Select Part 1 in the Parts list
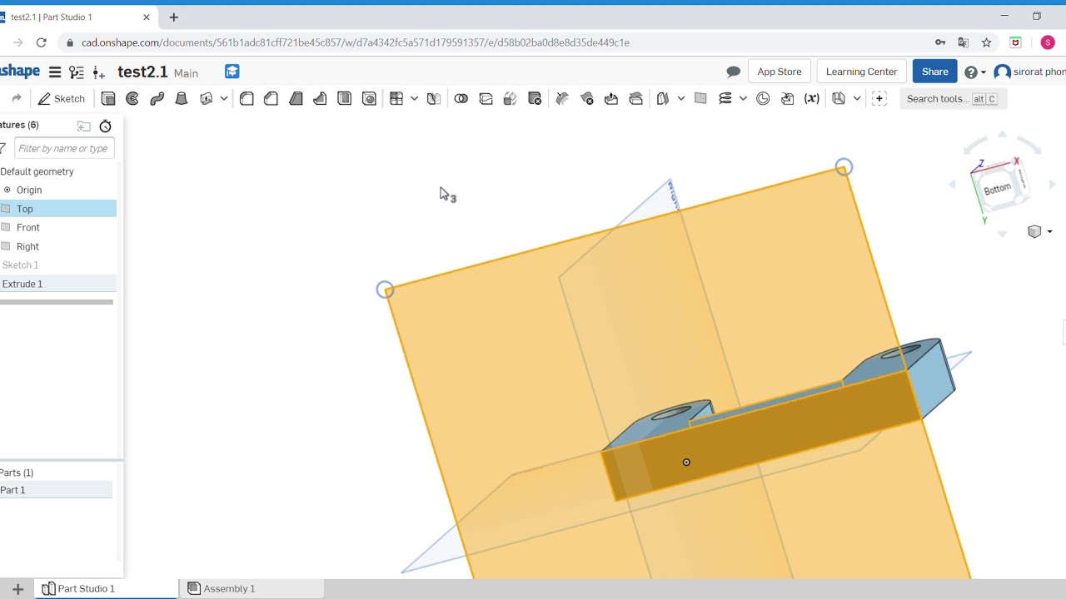The height and width of the screenshot is (599, 1066). click(55, 490)
